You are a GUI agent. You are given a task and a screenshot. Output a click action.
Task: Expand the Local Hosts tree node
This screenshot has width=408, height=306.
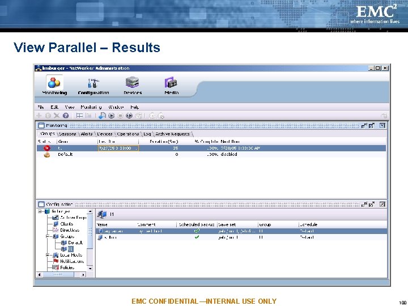tap(48, 255)
